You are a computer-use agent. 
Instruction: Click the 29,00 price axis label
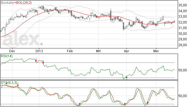(182, 39)
